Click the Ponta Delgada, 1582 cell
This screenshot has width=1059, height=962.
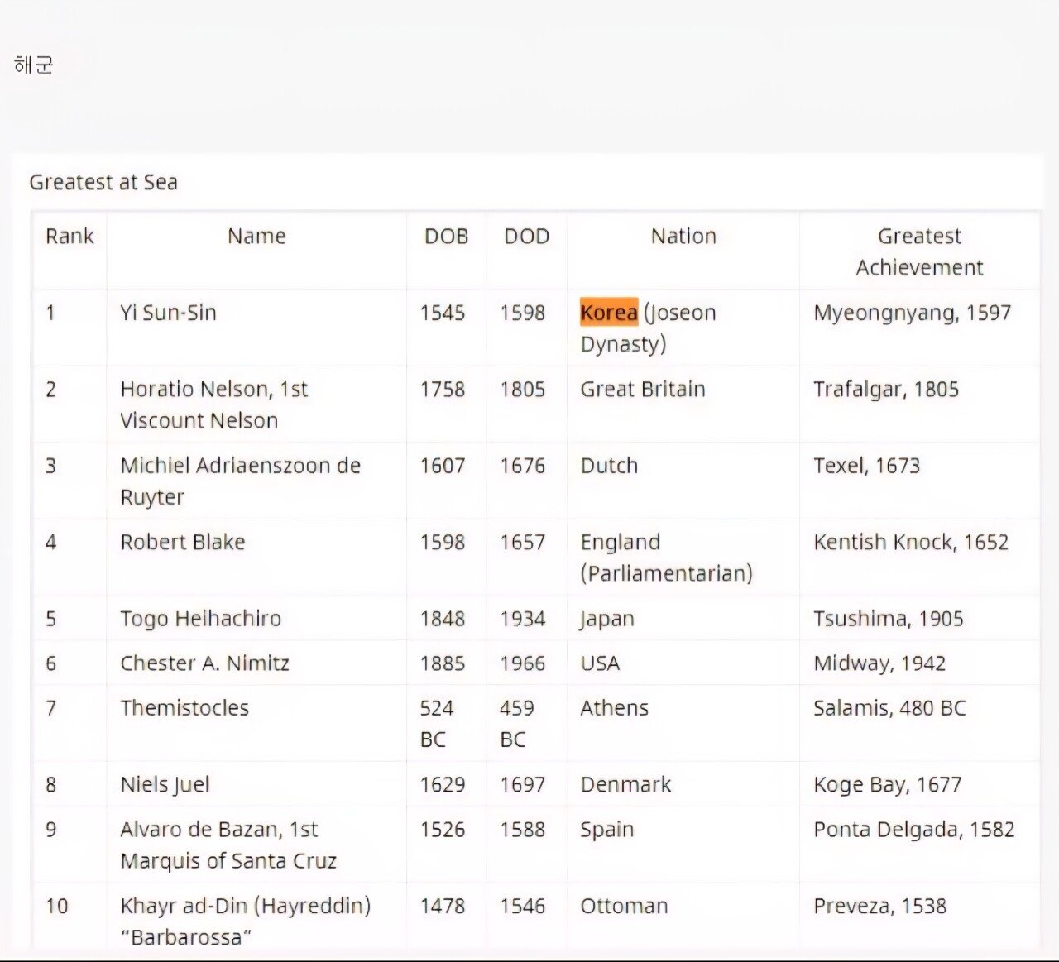(913, 830)
